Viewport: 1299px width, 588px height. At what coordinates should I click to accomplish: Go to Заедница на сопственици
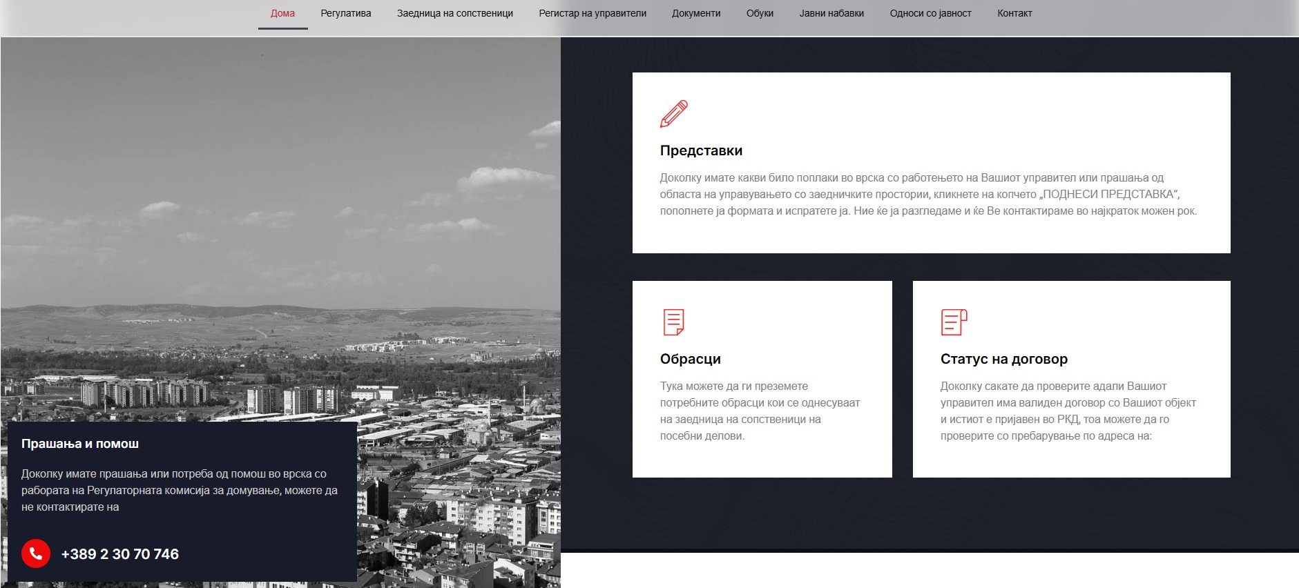point(455,13)
